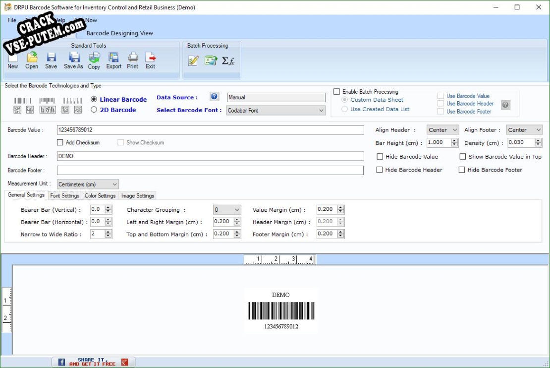Screen dimensions: 550x368
Task: Click the barcode preview image
Action: (x=281, y=311)
